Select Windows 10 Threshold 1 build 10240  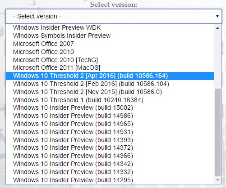point(110,100)
